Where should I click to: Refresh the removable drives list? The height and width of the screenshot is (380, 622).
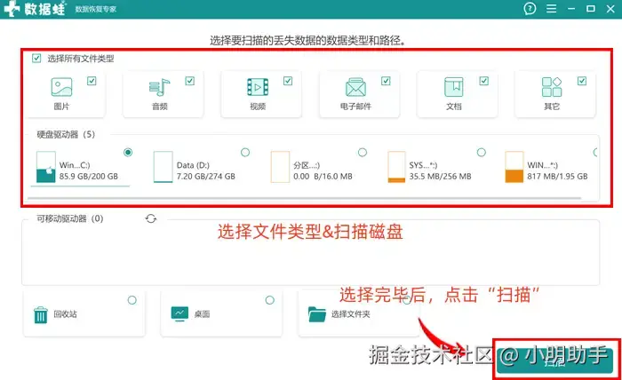[x=151, y=218]
